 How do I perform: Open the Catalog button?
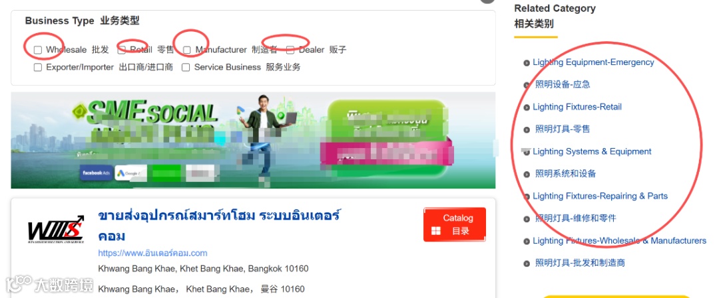point(455,224)
